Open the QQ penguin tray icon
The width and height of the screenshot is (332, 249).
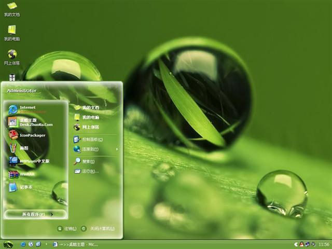[x=302, y=244]
